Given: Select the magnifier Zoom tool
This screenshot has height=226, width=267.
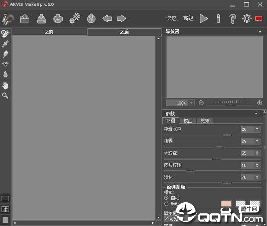Looking at the screenshot, I should click(5, 96).
